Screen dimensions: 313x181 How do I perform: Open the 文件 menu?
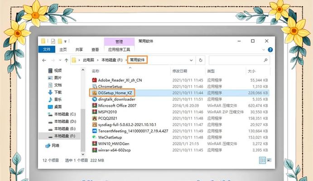click(x=47, y=49)
